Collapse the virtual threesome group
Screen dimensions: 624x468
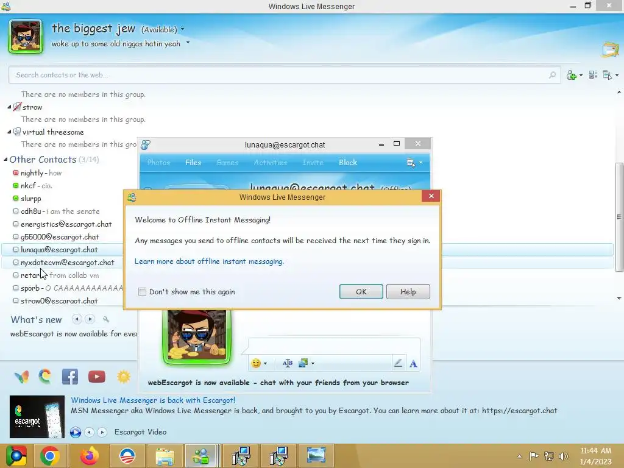[9, 132]
